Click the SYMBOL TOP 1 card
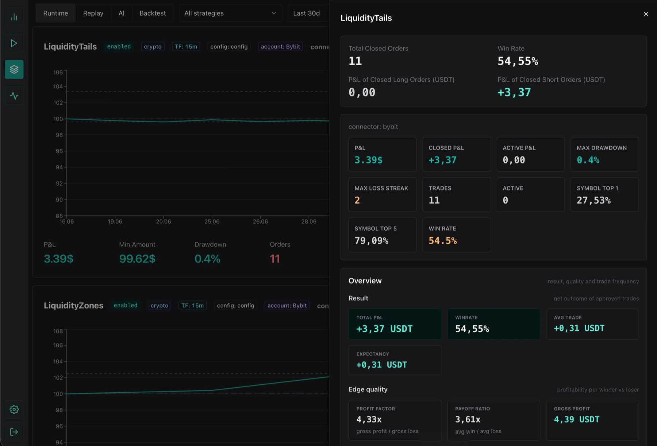The width and height of the screenshot is (657, 446). pos(605,195)
